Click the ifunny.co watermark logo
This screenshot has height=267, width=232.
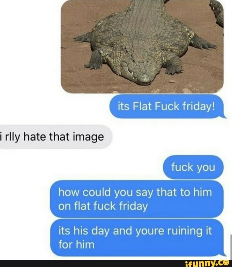(207, 264)
